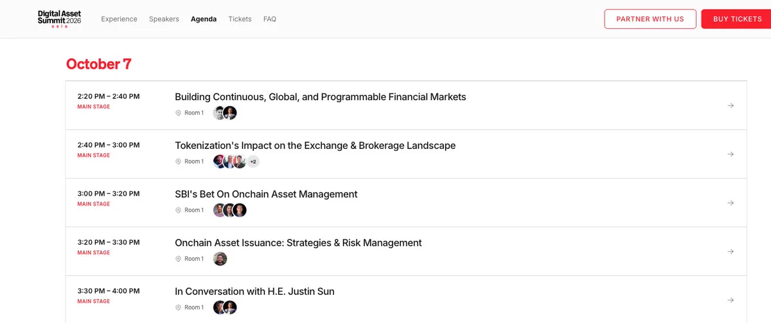Click arrow icon on Onchain Asset Issuance row
Screen dimensions: 771x323
point(731,252)
